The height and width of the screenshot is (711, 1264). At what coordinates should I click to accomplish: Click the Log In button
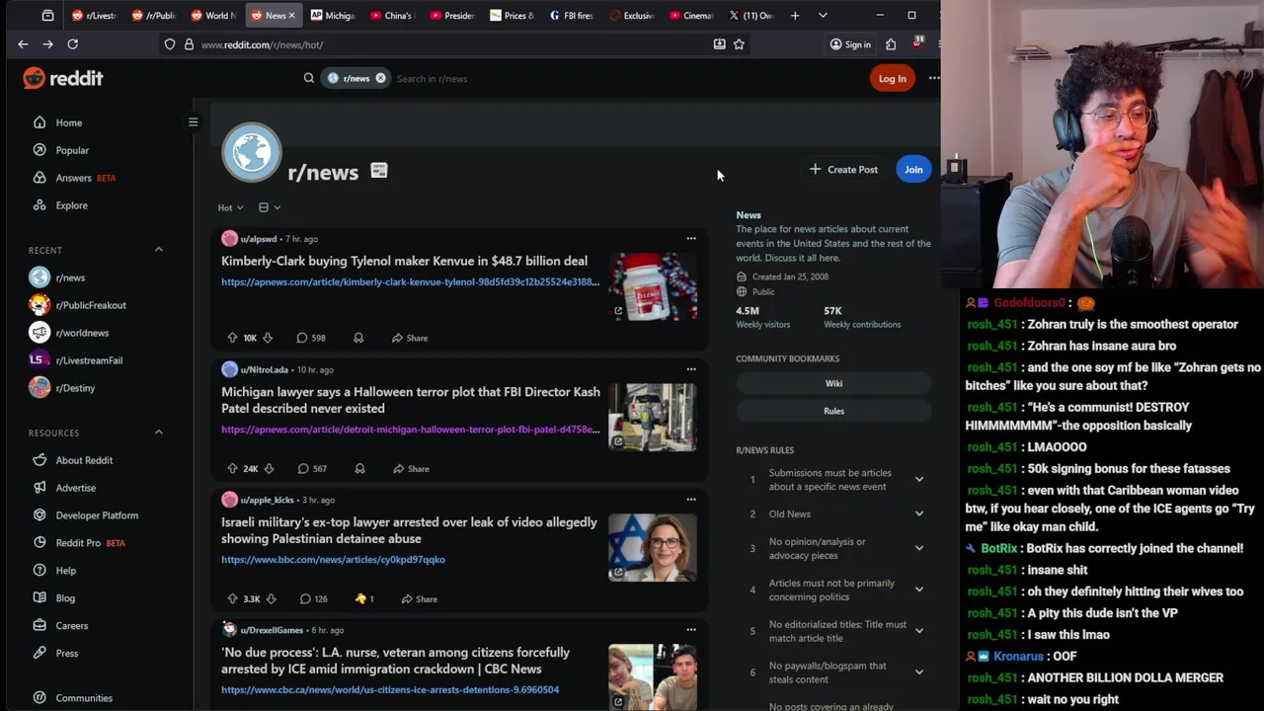point(892,78)
